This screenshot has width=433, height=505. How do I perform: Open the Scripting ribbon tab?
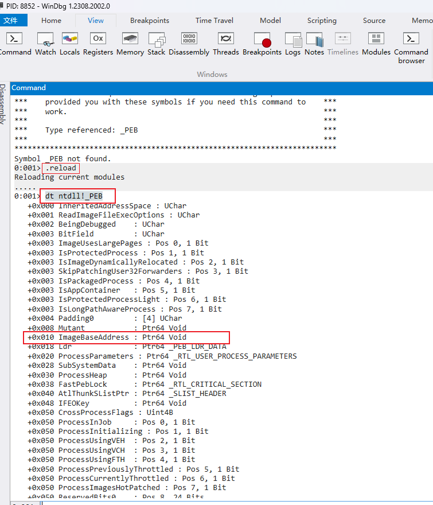click(x=322, y=20)
